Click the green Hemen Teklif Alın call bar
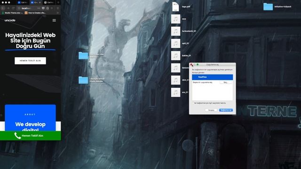This screenshot has height=169, width=301. pos(30,136)
